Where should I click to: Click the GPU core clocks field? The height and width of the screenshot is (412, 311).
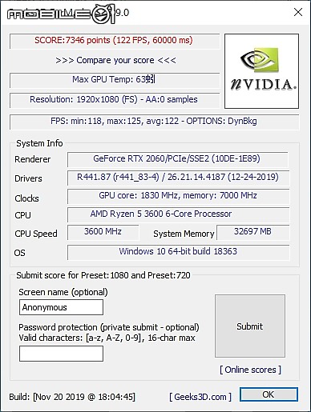click(x=178, y=196)
